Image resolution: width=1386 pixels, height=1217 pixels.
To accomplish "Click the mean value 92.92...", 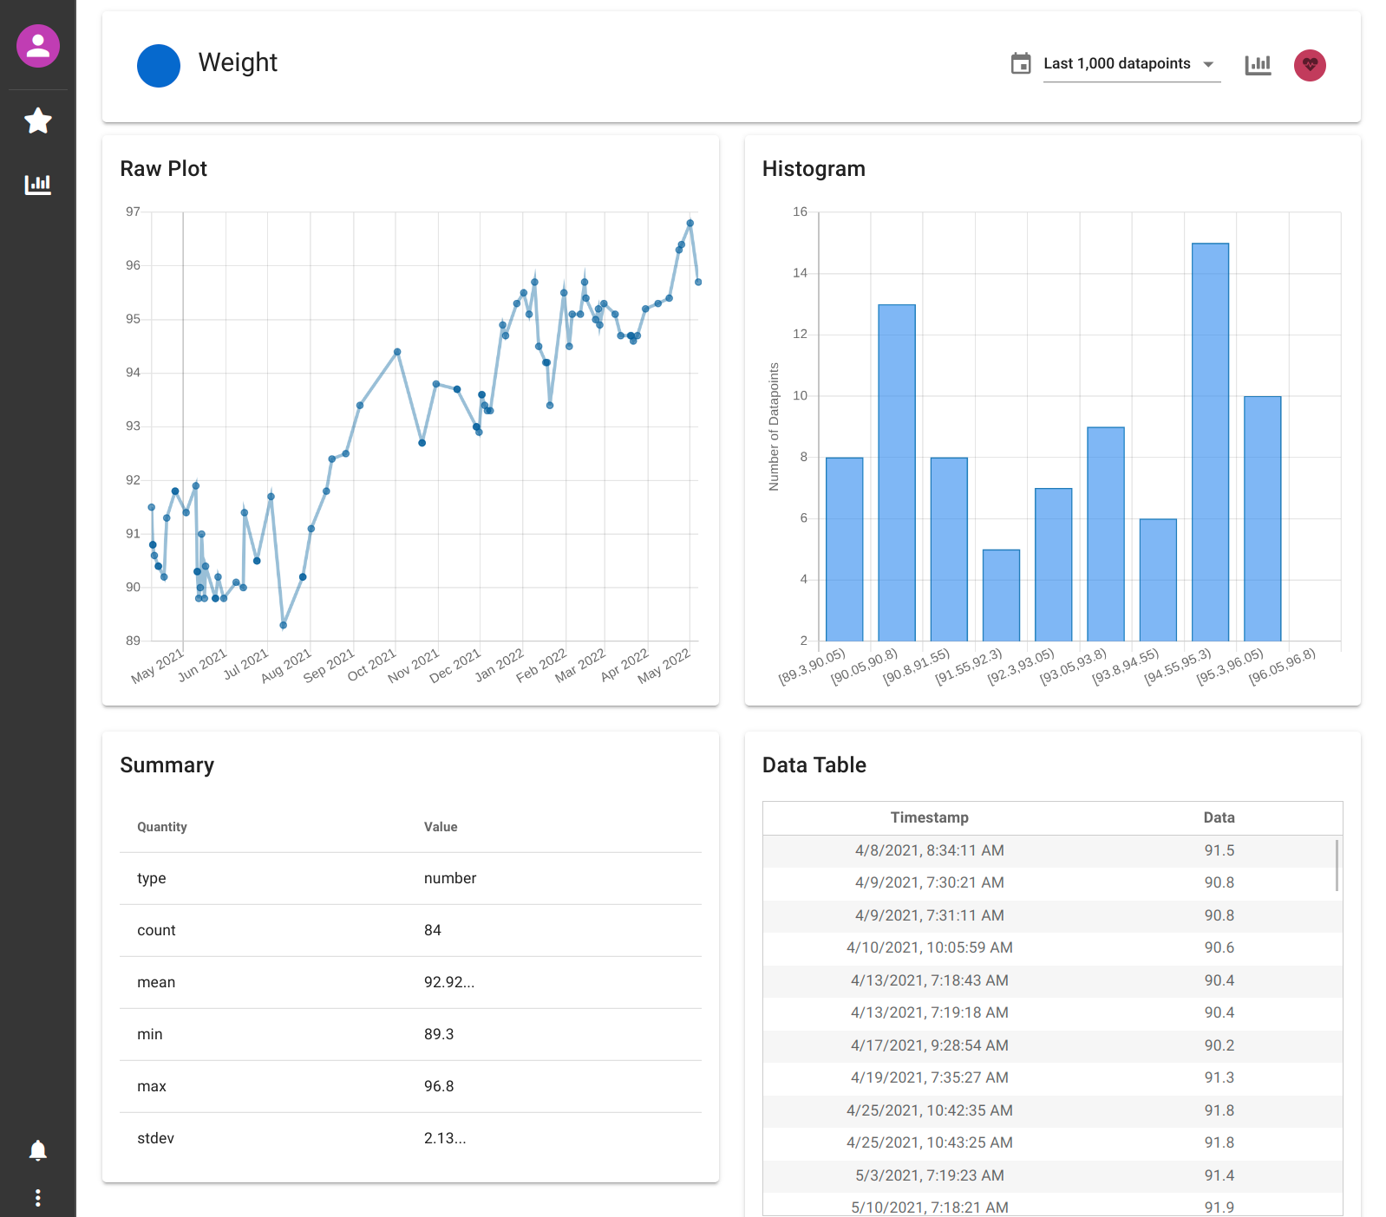I will click(x=449, y=982).
